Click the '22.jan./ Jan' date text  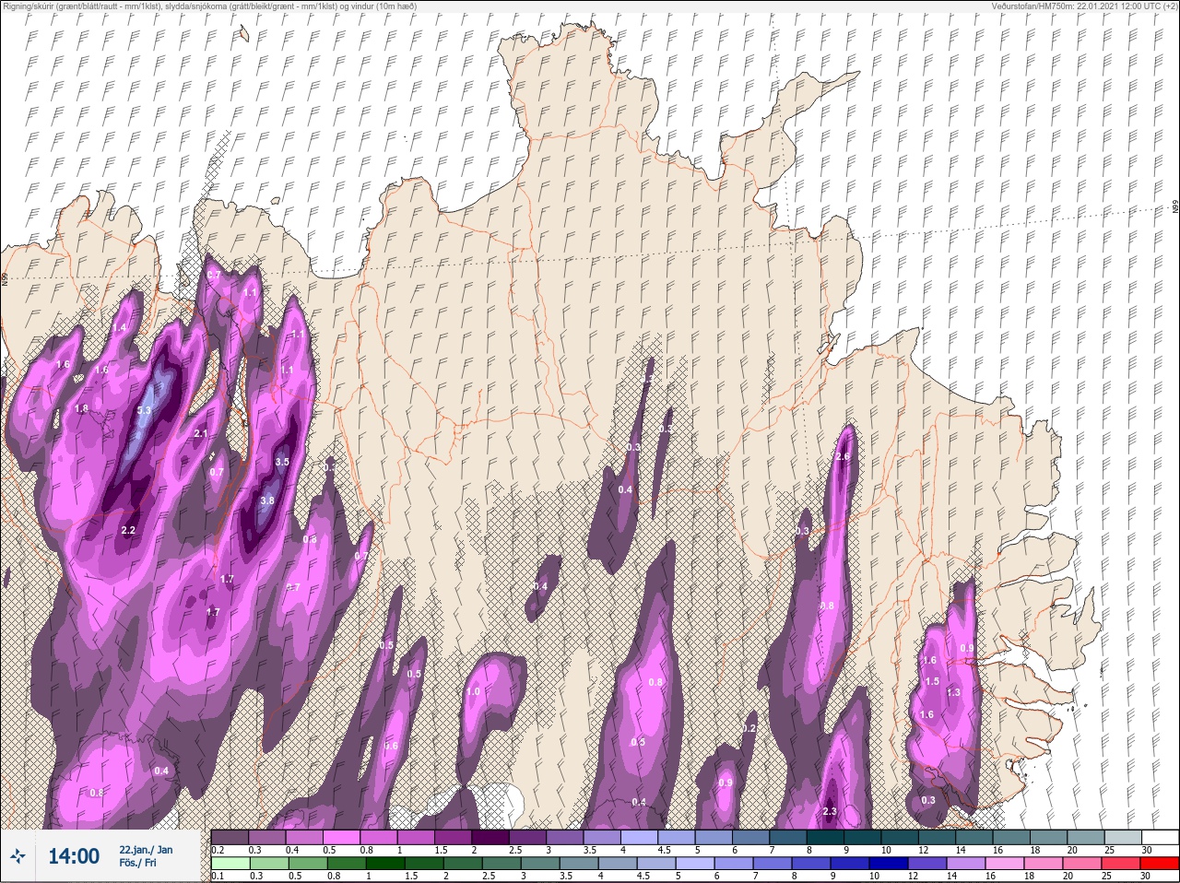(146, 850)
